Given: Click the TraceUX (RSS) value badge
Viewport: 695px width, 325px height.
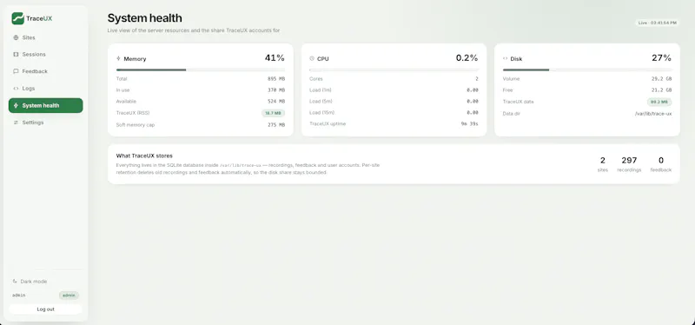Looking at the screenshot, I should [x=273, y=114].
